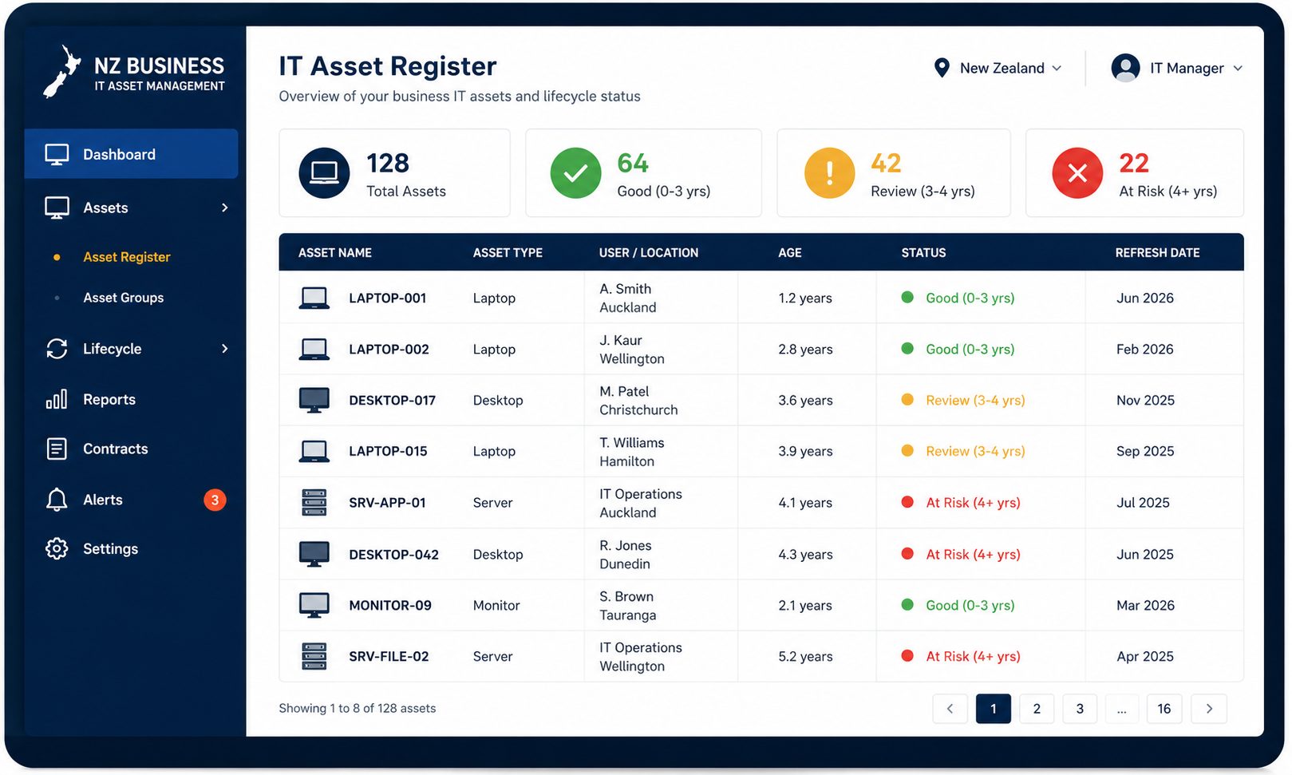The image size is (1292, 775).
Task: Click the Dashboard monitor icon
Action: [57, 154]
